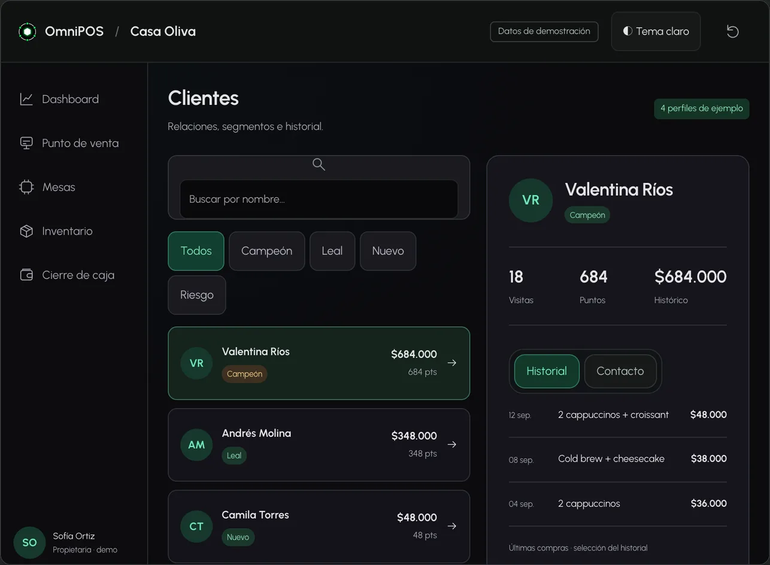Click arrow on Camila Torres card
Image resolution: width=770 pixels, height=565 pixels.
click(452, 526)
